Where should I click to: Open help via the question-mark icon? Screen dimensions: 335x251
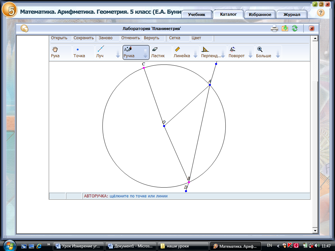pyautogui.click(x=321, y=13)
